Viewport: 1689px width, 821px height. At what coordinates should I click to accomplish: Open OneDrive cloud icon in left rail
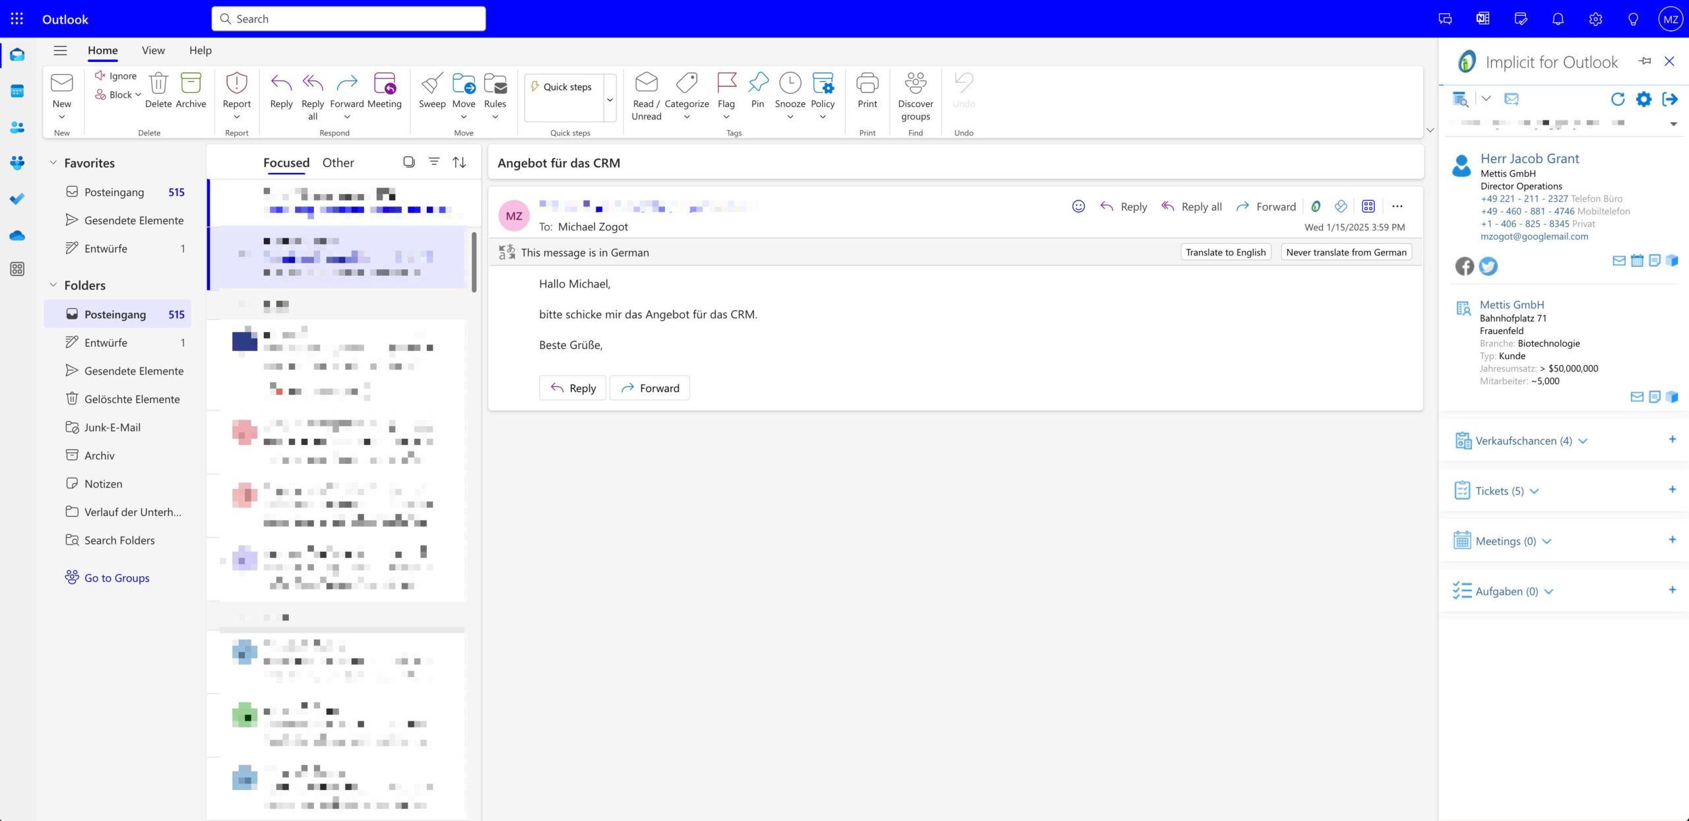17,235
